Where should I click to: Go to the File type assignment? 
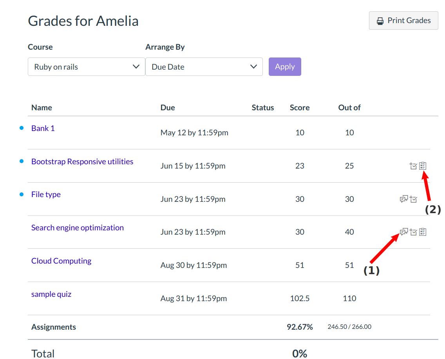tap(46, 194)
